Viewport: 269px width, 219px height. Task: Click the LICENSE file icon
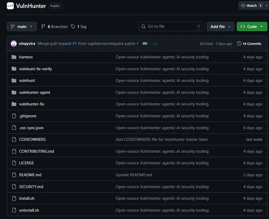14,163
